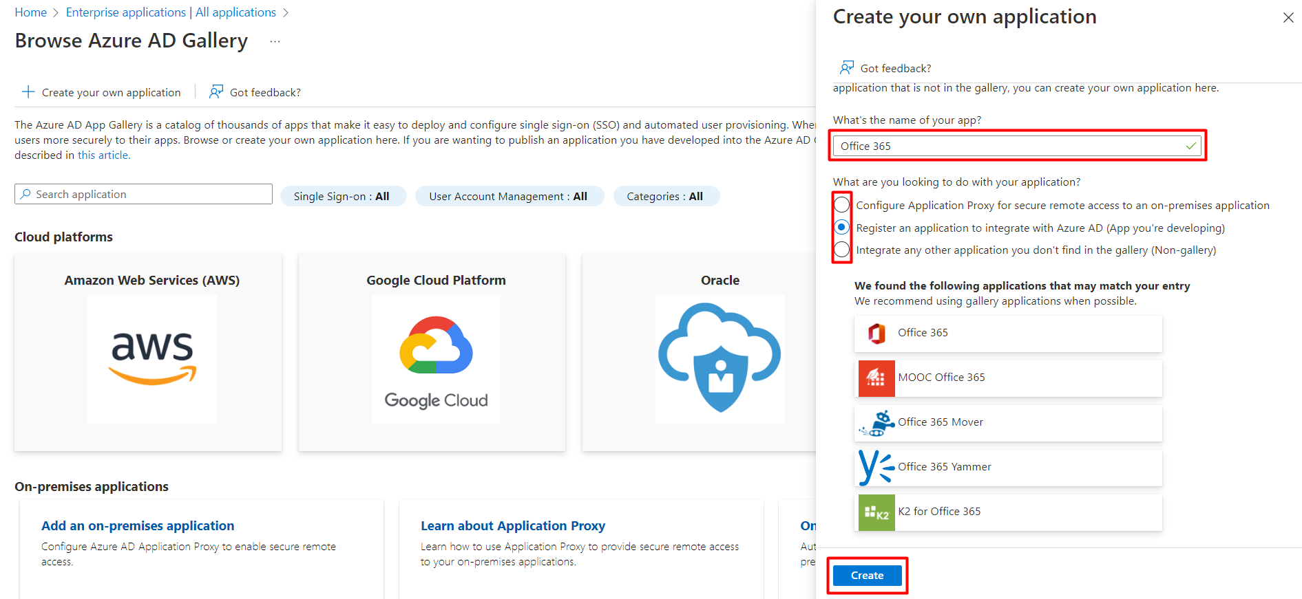Viewport: 1302px width, 599px height.
Task: Click Got feedback? in the Create panel
Action: 885,68
